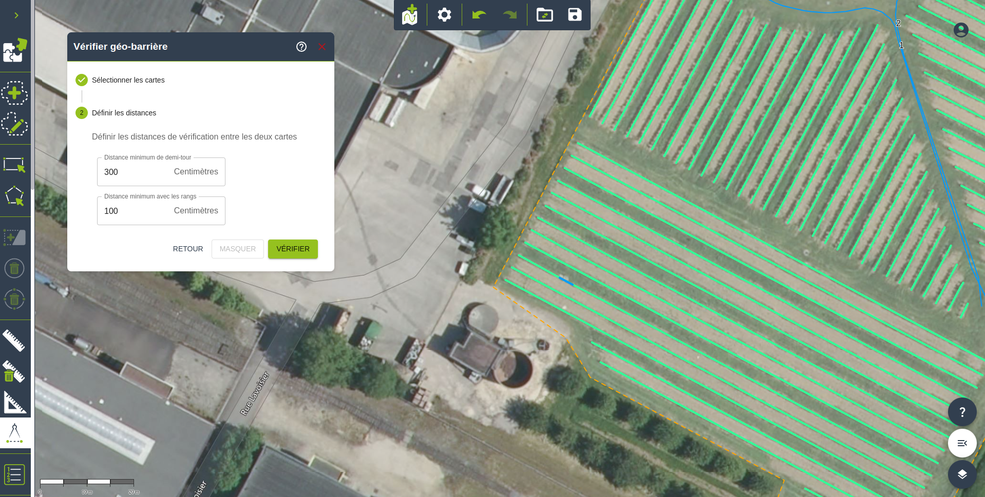Select the set square angle tool
Screen dimensions: 985x497
[14, 403]
